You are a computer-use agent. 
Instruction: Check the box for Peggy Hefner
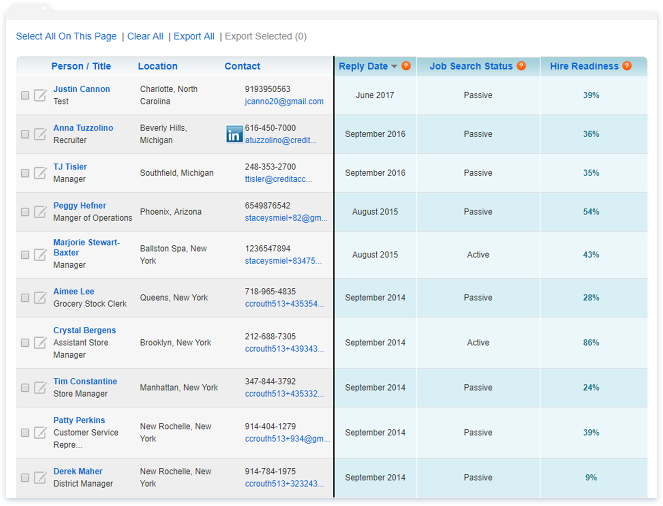(25, 212)
